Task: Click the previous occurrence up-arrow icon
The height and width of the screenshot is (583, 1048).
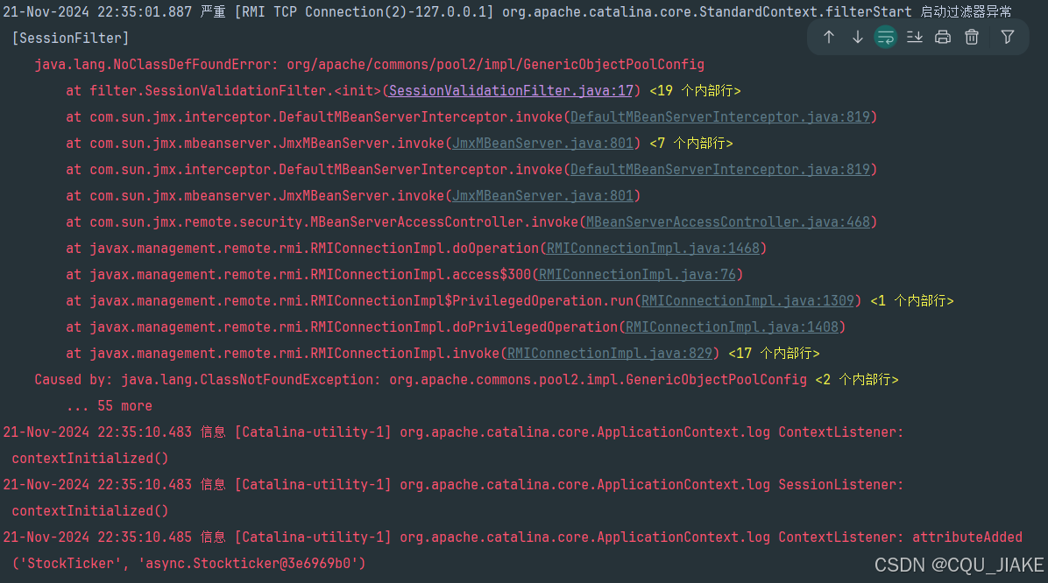Action: (x=829, y=38)
